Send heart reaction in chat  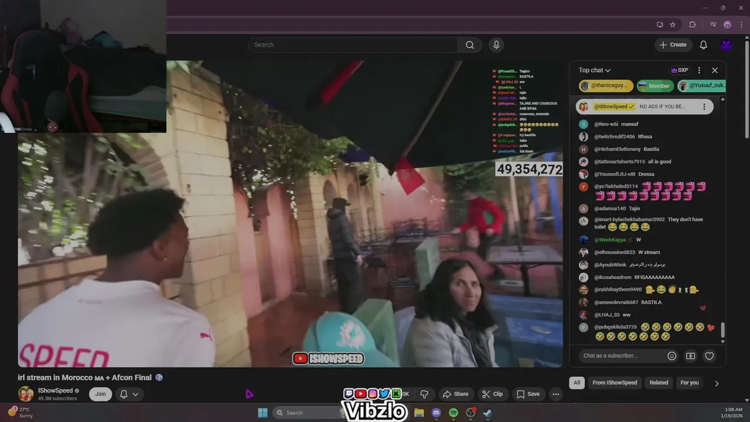[710, 356]
